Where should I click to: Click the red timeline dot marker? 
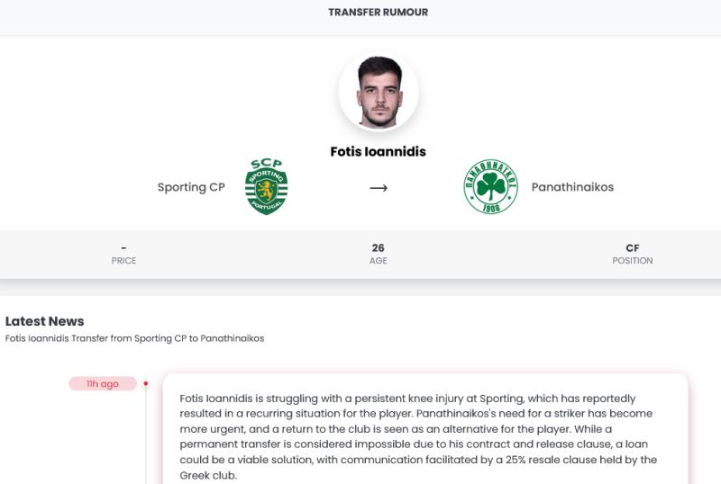point(146,384)
